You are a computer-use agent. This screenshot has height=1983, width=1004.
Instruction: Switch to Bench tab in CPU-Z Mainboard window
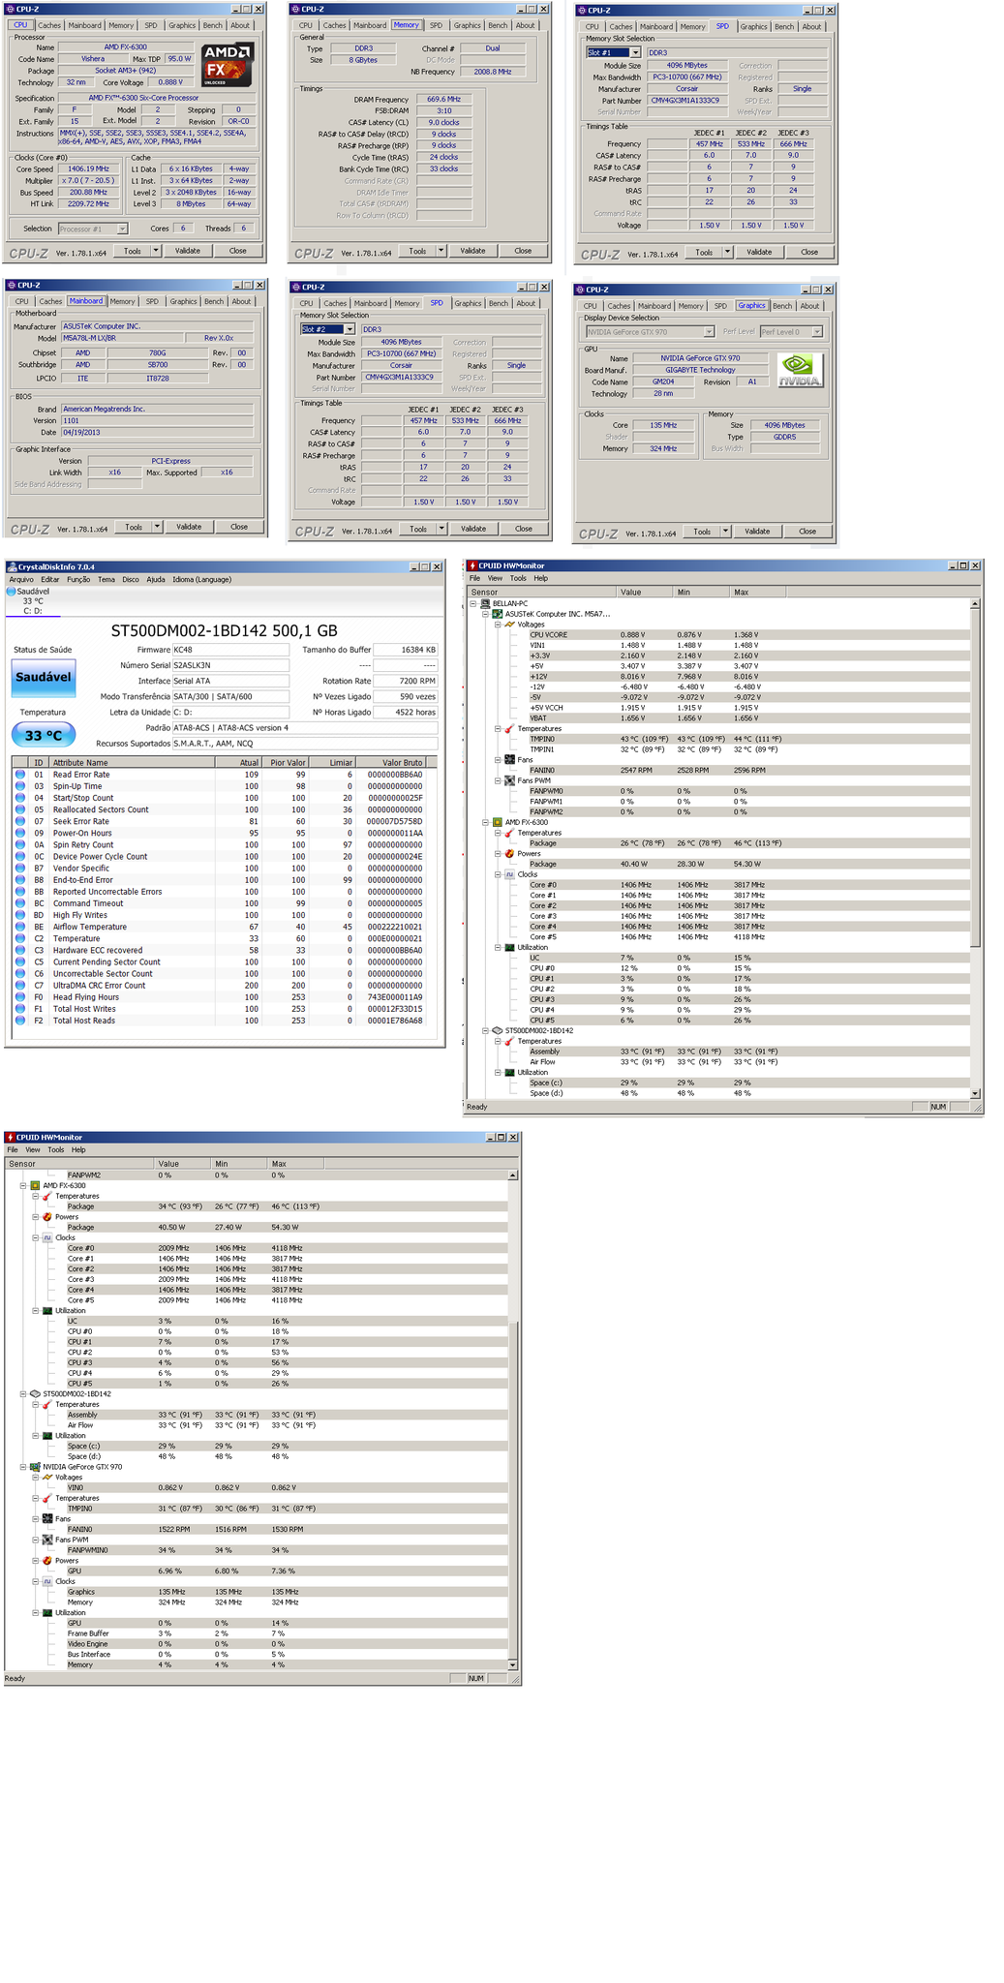[214, 301]
